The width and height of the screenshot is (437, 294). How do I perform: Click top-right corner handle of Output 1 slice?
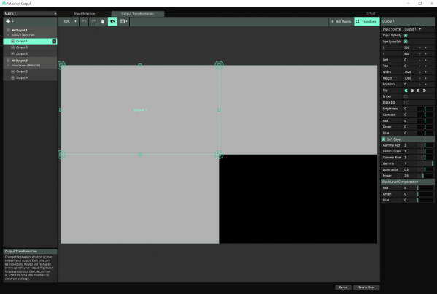[219, 65]
